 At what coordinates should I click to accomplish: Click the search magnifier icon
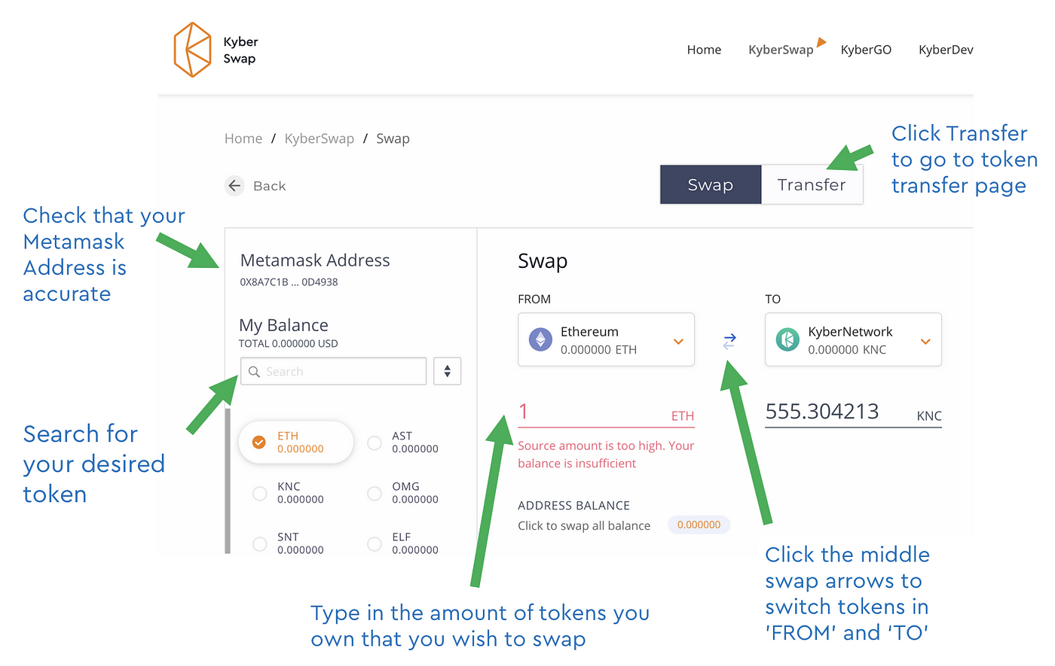tap(254, 372)
